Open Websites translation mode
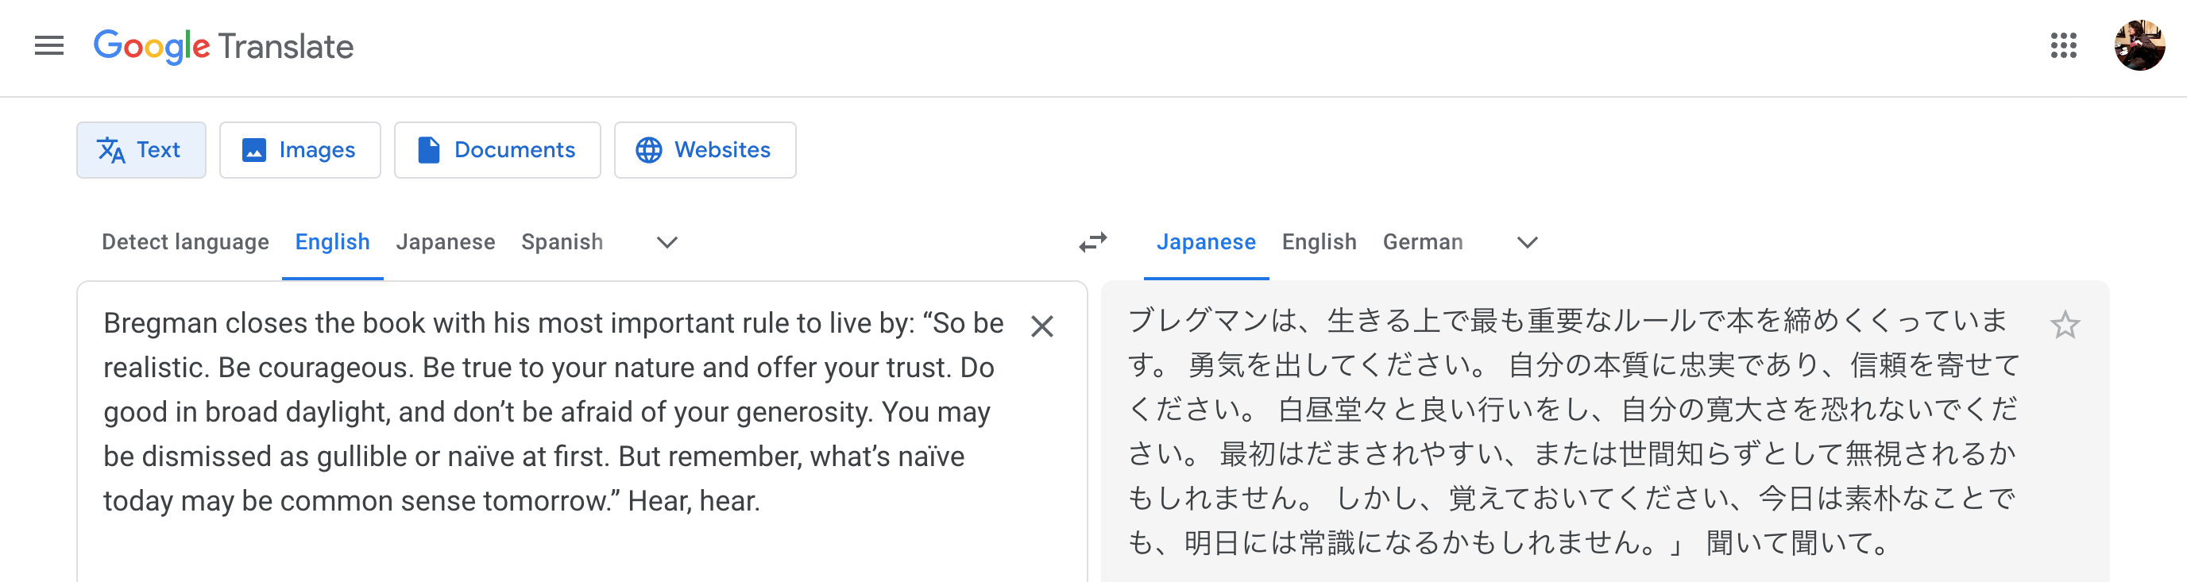 coord(705,150)
